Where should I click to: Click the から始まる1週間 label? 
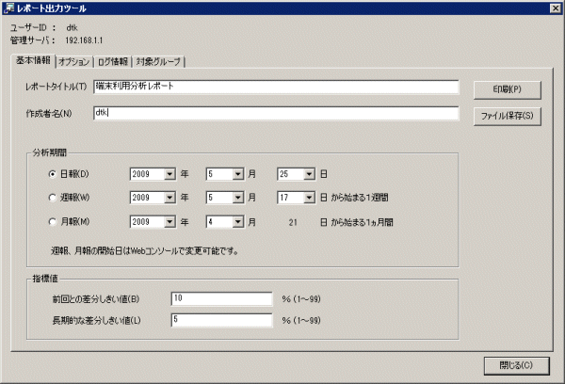click(360, 198)
